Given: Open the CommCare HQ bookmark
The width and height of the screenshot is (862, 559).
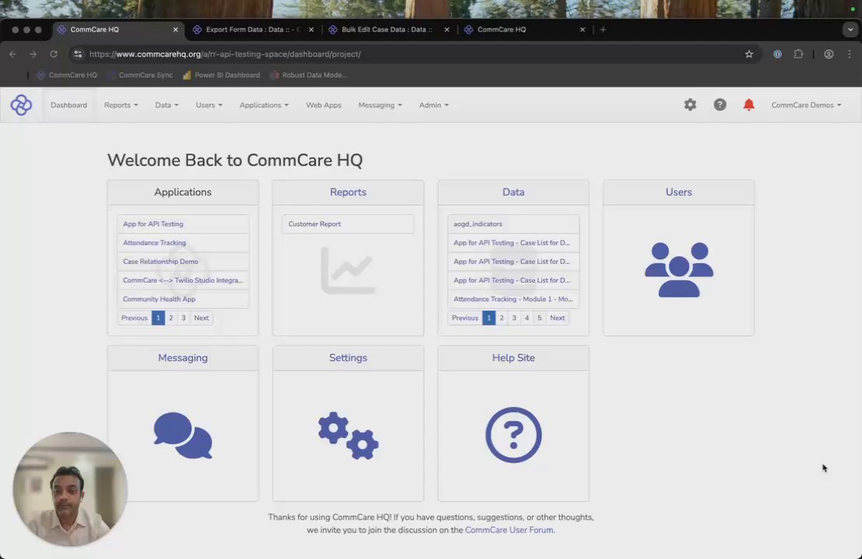Looking at the screenshot, I should point(67,75).
